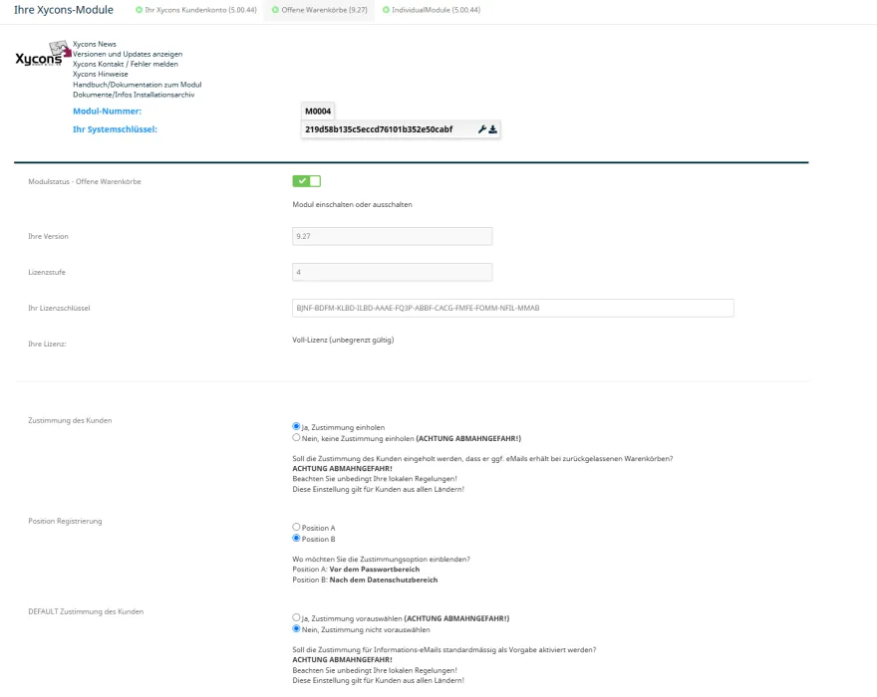Image resolution: width=877 pixels, height=697 pixels.
Task: Click the Ihr Lizenzschlüssel input field
Action: pyautogui.click(x=513, y=308)
